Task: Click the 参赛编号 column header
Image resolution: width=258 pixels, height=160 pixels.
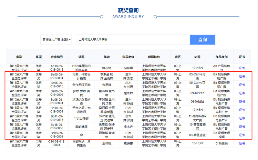Action: click(x=57, y=57)
